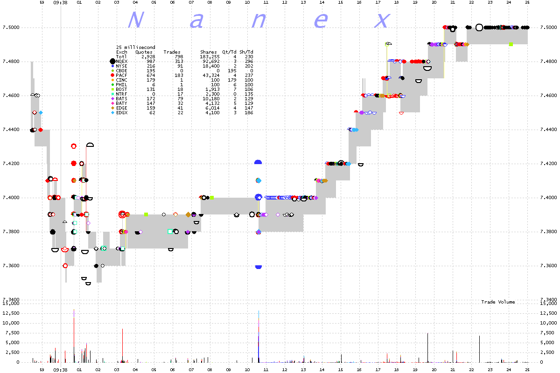Click the EDGX shares value 4,100
Screen dimensions: 560x373
pyautogui.click(x=212, y=113)
